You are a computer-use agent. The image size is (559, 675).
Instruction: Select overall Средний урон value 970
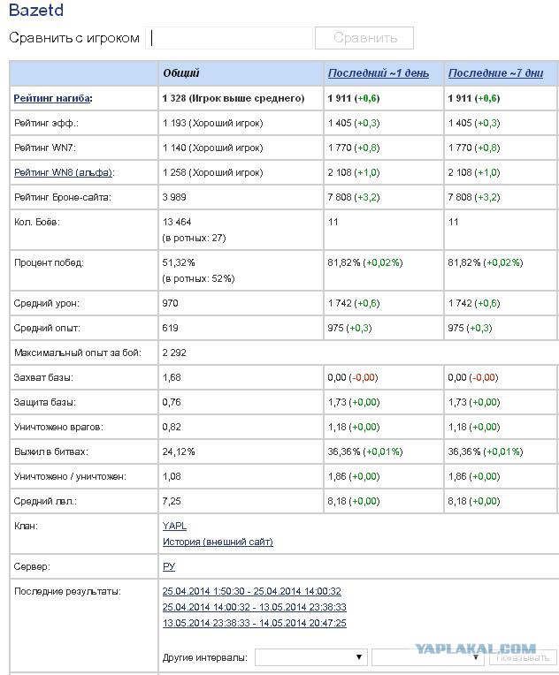[170, 303]
